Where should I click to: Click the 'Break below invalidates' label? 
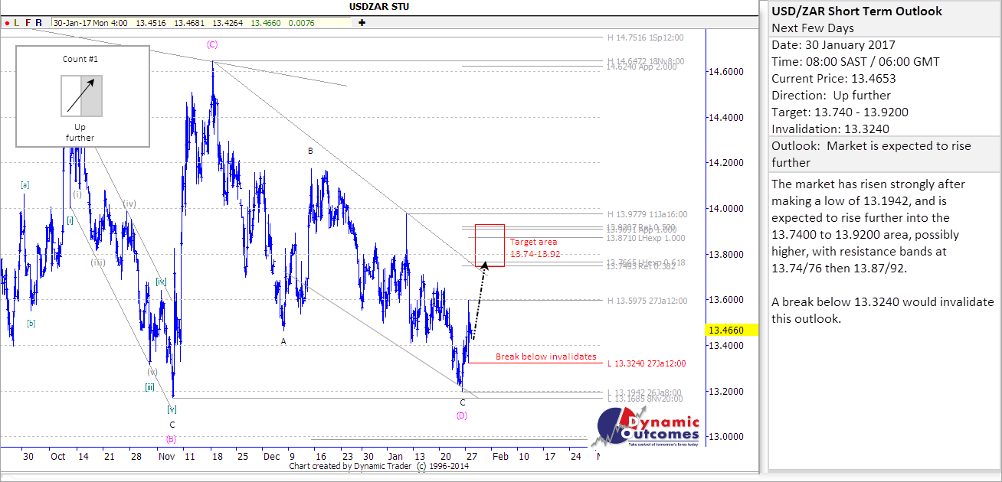click(x=545, y=357)
